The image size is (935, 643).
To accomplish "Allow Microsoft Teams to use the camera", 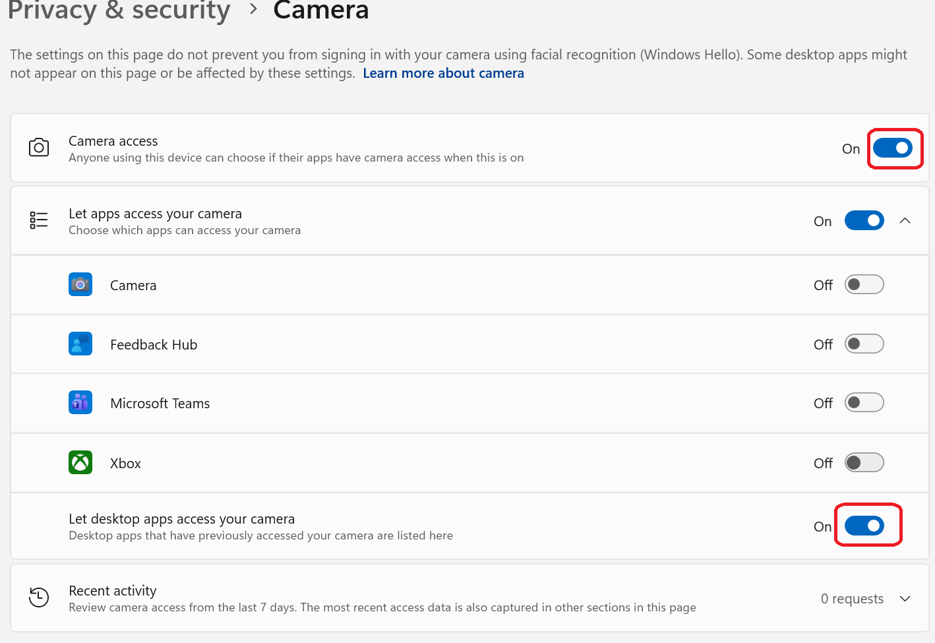I will [x=864, y=402].
